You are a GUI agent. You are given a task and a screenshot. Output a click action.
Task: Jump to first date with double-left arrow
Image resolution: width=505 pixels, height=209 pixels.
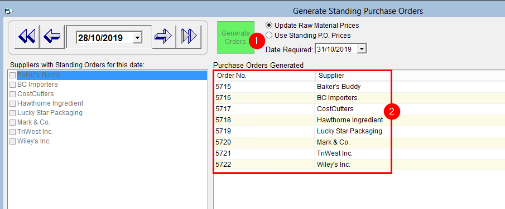27,36
